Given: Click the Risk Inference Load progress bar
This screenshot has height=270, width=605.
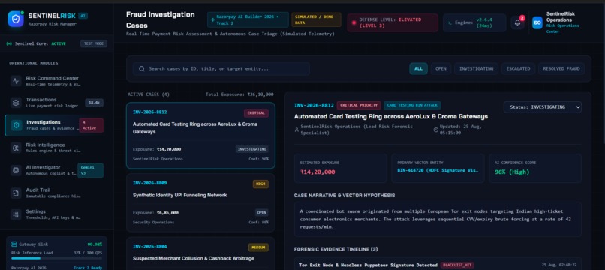Looking at the screenshot, I should [x=57, y=258].
